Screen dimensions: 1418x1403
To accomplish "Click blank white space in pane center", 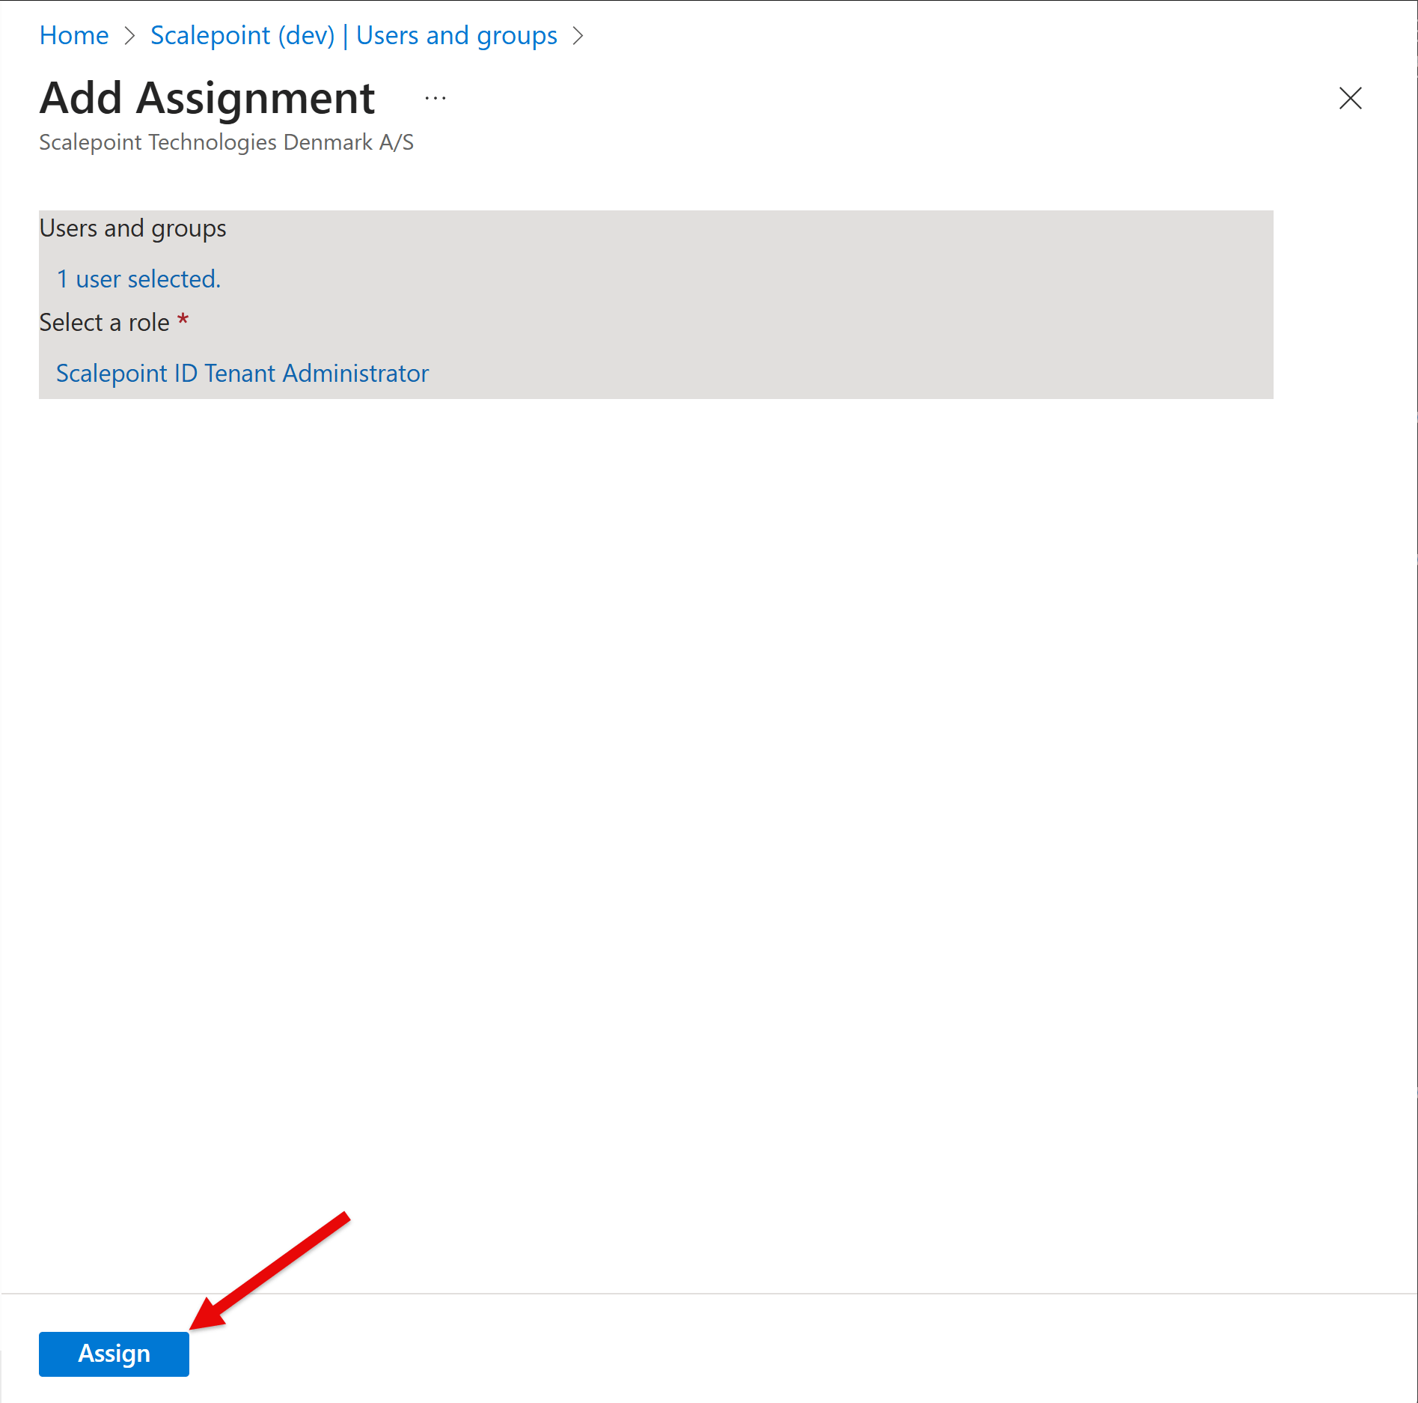I will [x=709, y=749].
